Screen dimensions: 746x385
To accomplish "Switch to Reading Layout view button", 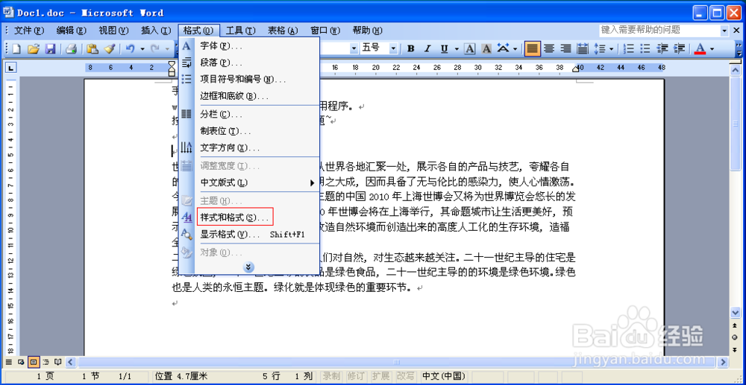I will coord(58,362).
